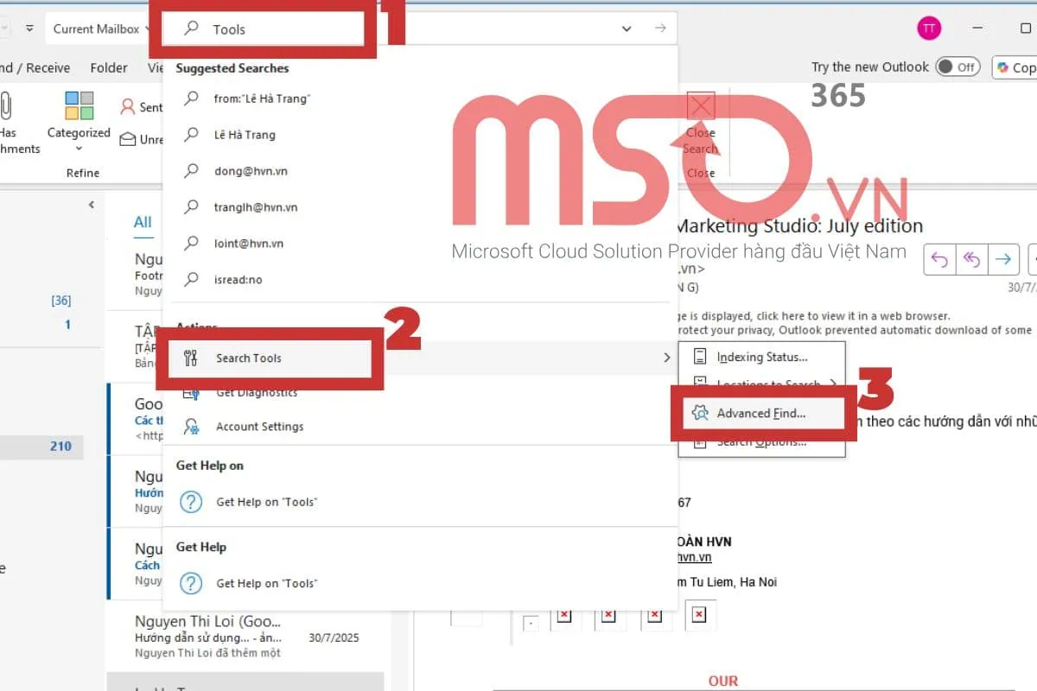Click the Get Diagnostics icon
The image size is (1037, 691).
point(191,391)
